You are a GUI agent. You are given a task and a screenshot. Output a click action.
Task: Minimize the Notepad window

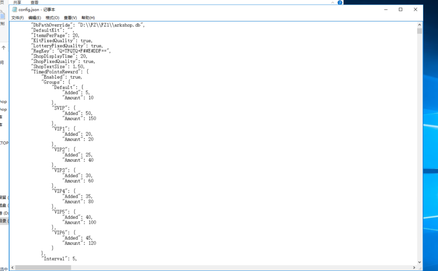(385, 9)
